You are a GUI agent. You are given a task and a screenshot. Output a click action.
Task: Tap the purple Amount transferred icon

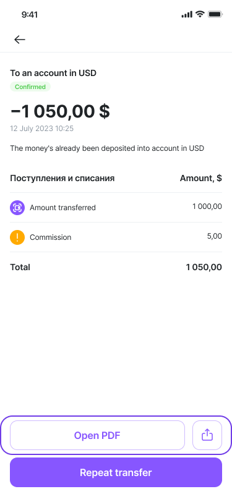coord(17,208)
